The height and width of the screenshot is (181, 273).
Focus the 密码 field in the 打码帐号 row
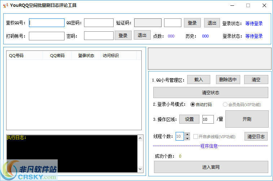[x=99, y=36]
